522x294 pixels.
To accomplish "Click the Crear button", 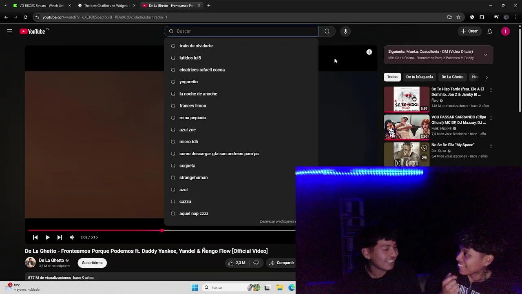I will [x=469, y=31].
